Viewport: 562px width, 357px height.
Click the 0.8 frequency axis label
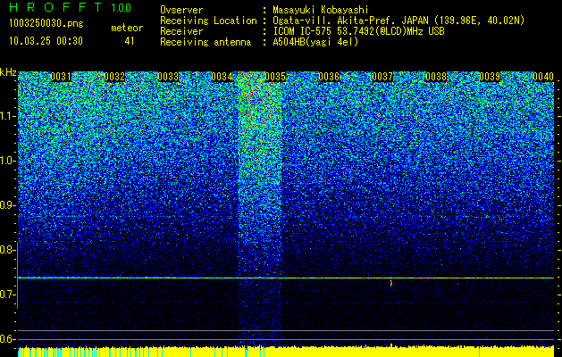(x=7, y=250)
